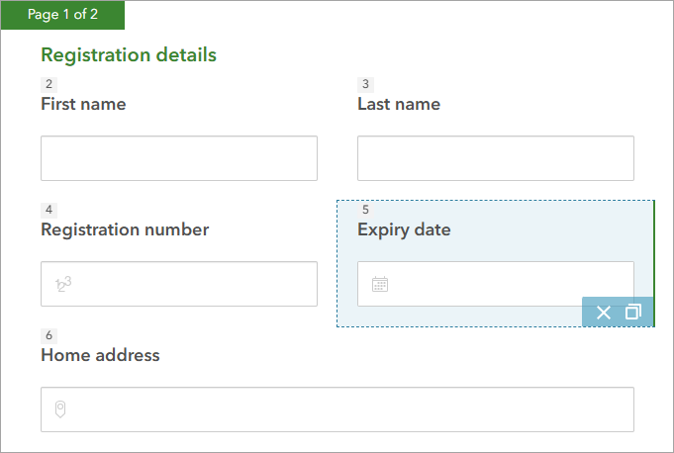
Task: Select the Registration details group heading
Action: pos(129,55)
